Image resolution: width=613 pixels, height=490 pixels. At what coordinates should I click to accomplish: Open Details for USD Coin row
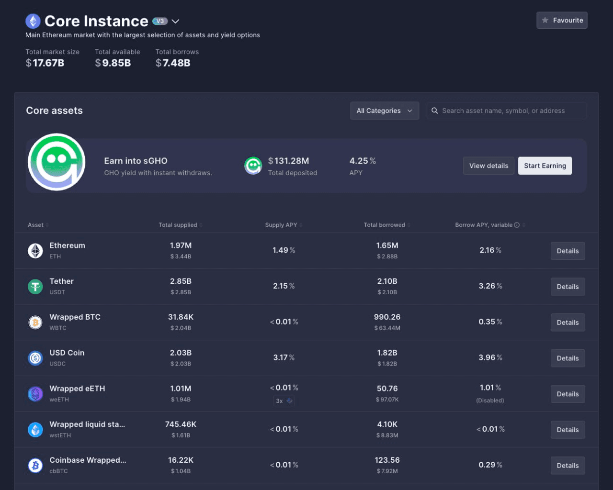click(568, 358)
